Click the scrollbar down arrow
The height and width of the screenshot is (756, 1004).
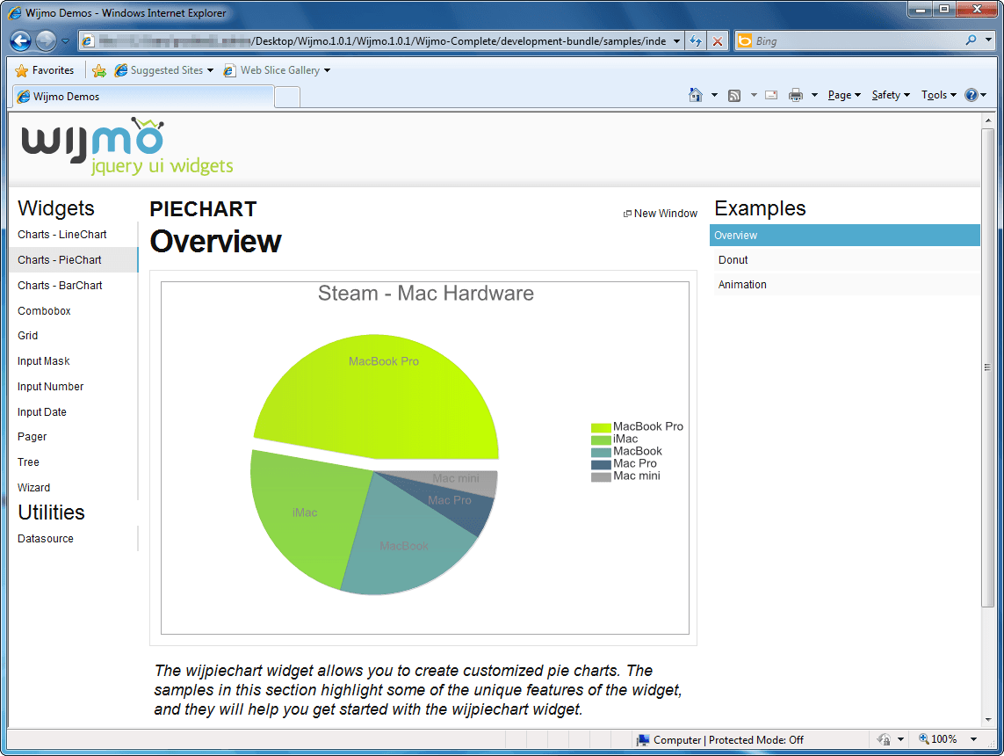coord(987,720)
